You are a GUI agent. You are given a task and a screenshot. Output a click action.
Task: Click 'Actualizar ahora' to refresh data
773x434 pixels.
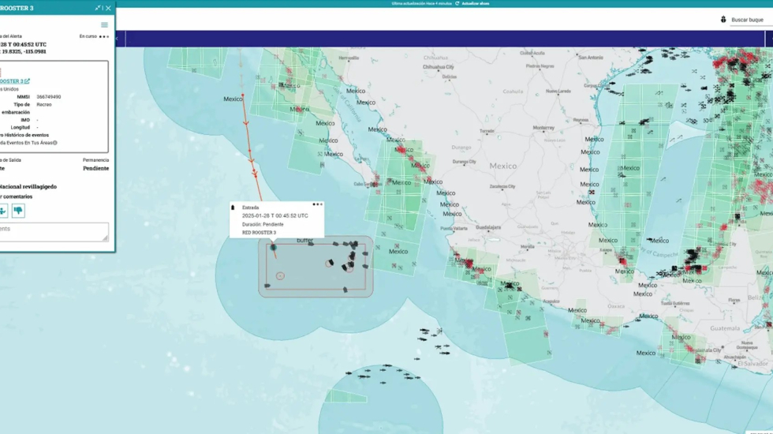[476, 3]
